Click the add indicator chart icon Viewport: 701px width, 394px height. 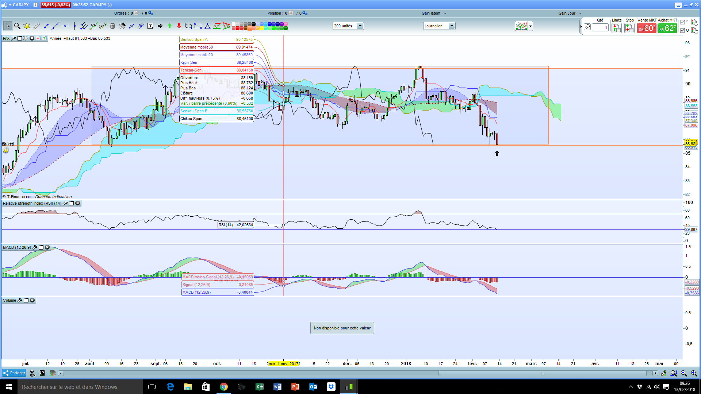(x=521, y=26)
